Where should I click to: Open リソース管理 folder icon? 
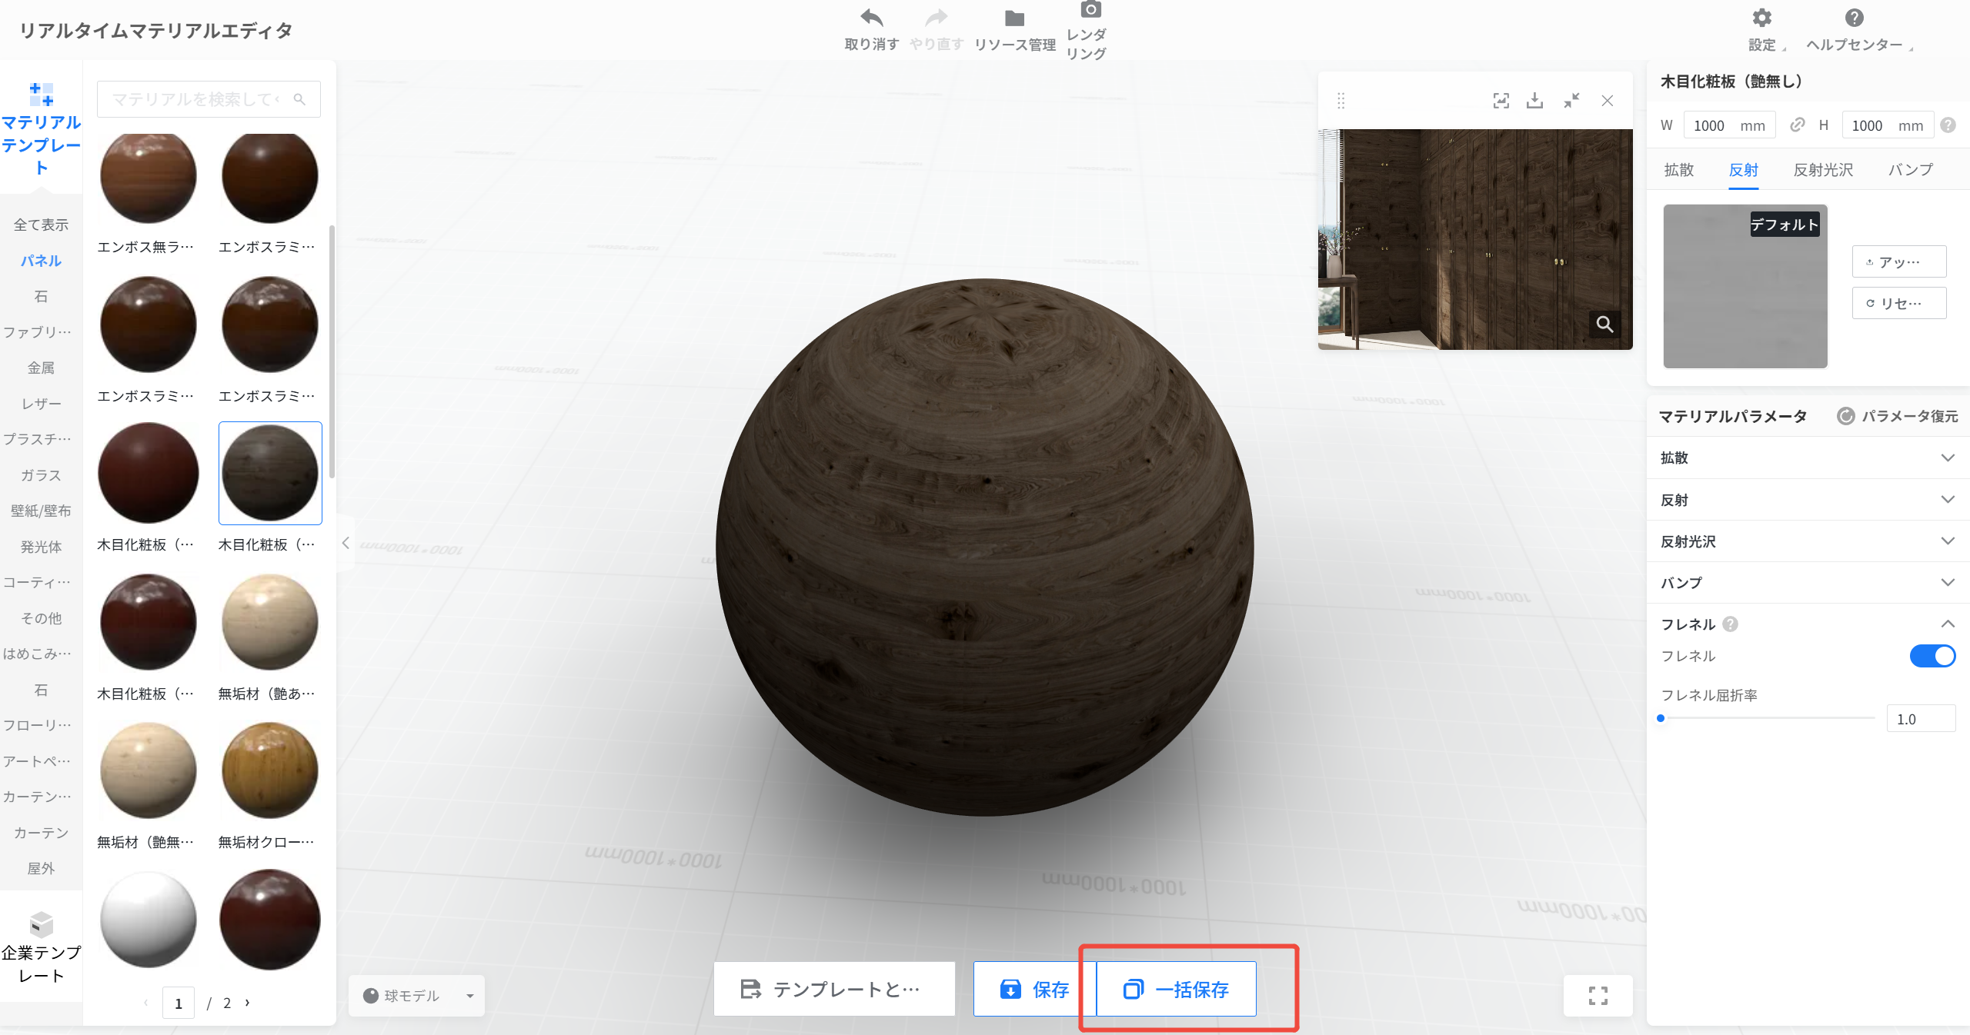pos(1014,18)
